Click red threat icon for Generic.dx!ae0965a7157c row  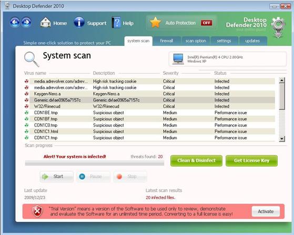27,100
